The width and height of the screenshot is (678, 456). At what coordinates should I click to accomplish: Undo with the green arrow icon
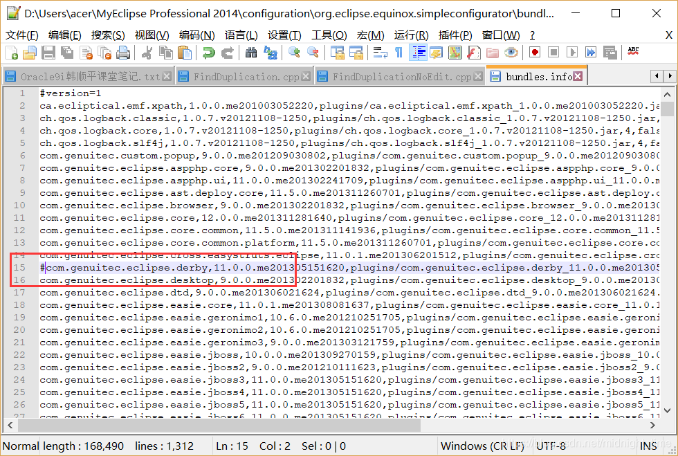point(208,53)
